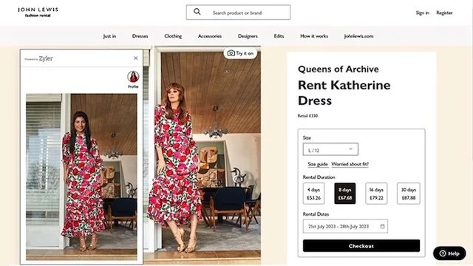Image resolution: width=473 pixels, height=266 pixels.
Task: Open the Designers menu
Action: click(x=248, y=36)
